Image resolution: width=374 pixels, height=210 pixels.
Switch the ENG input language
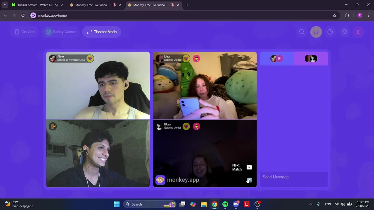[328, 204]
